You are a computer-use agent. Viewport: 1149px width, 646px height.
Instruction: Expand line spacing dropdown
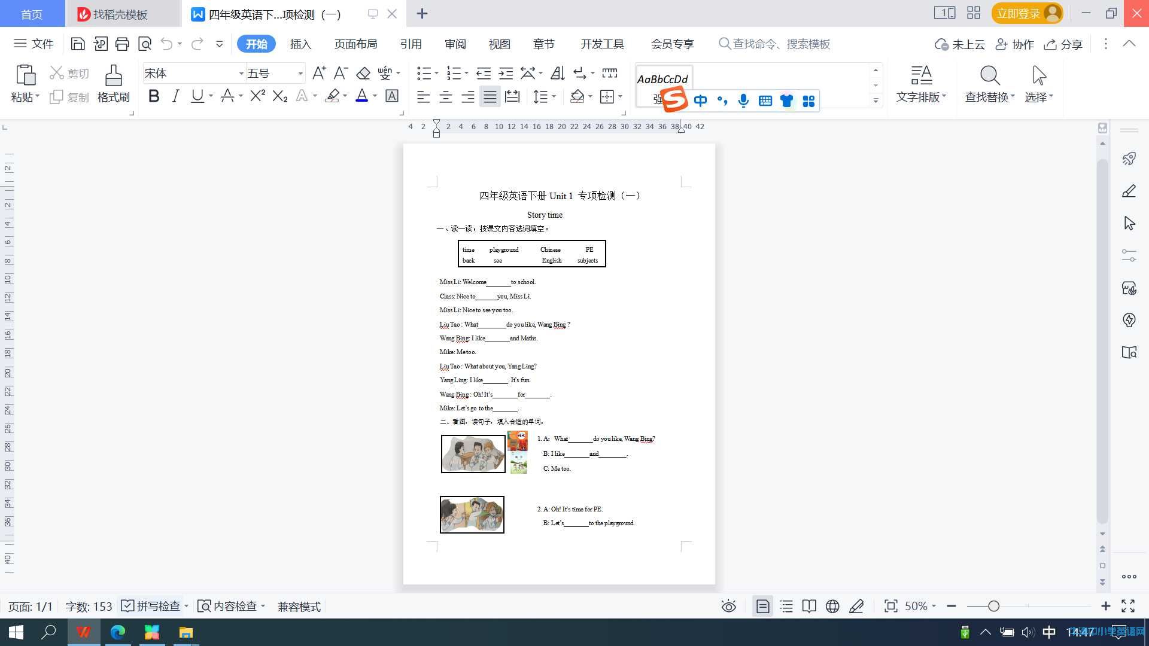(554, 96)
